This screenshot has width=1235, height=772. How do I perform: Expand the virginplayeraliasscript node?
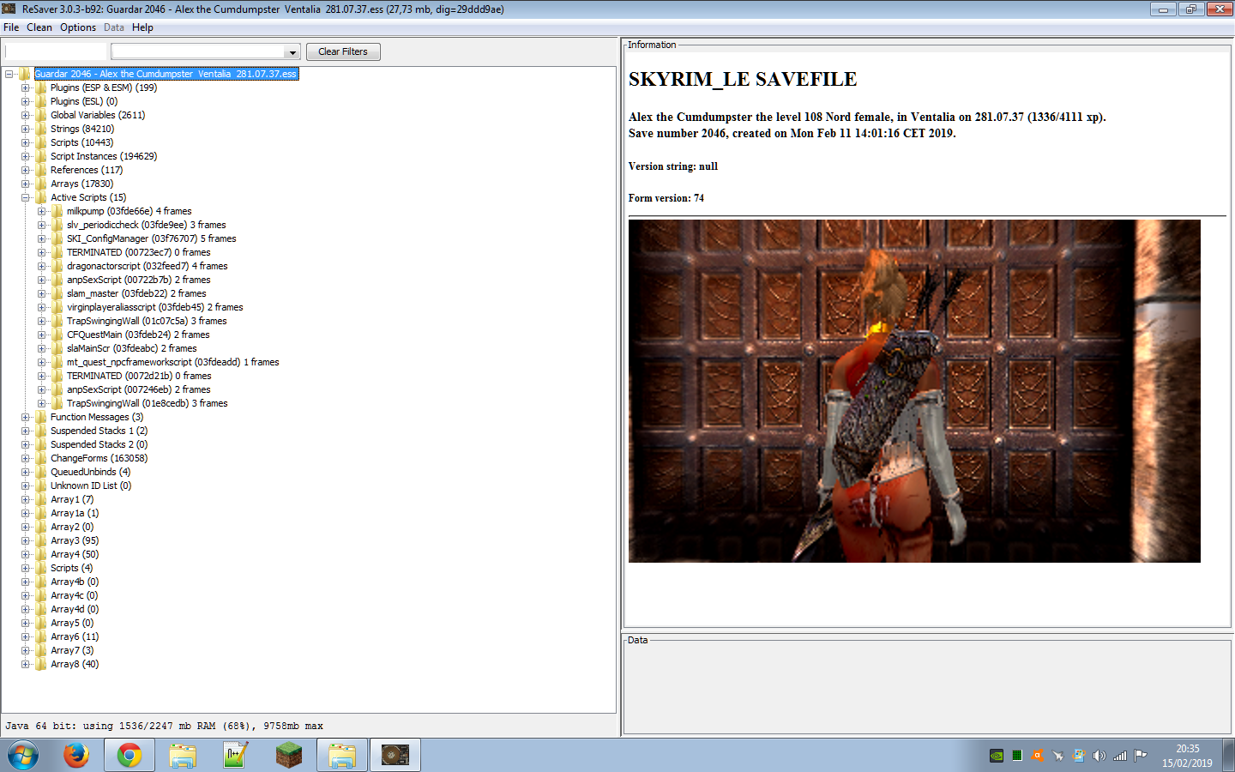(41, 307)
